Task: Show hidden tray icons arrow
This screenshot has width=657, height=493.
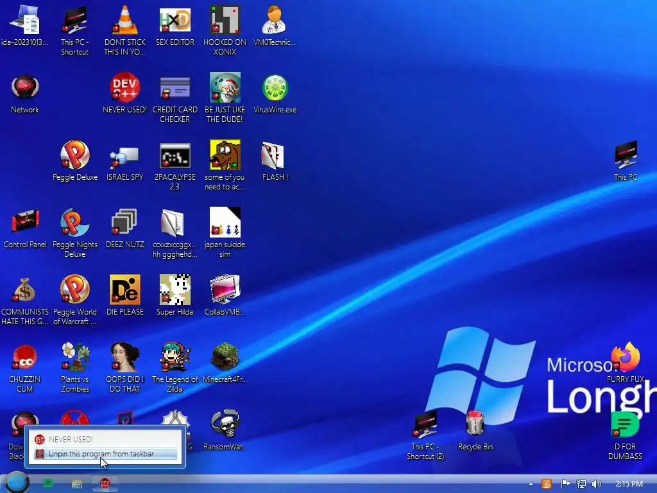Action: coord(531,484)
